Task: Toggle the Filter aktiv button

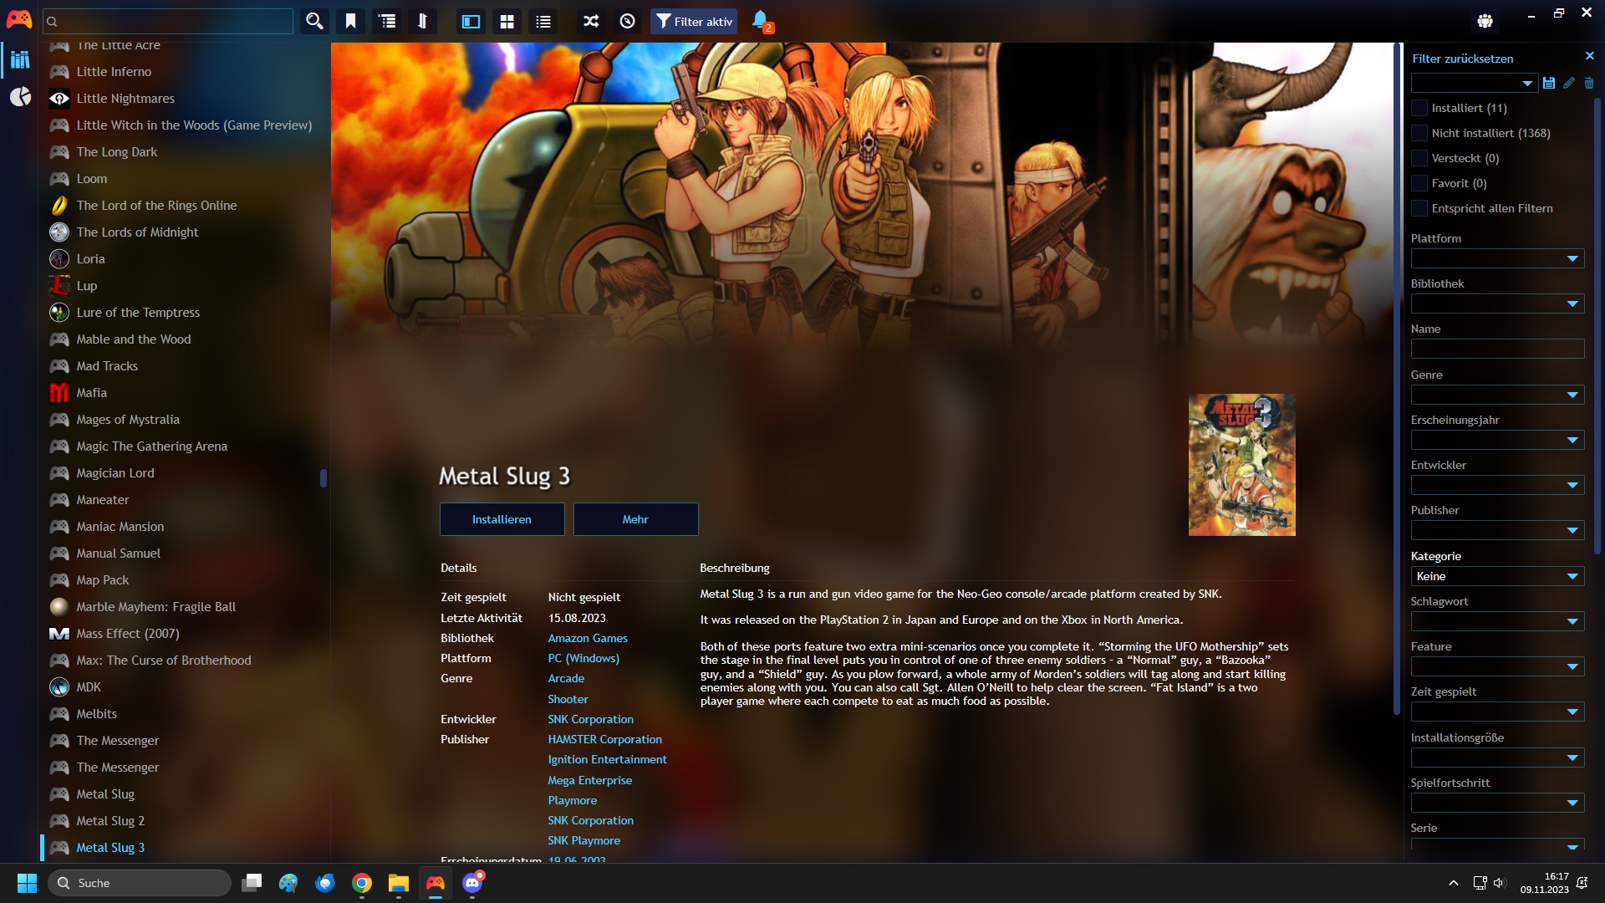Action: [693, 21]
